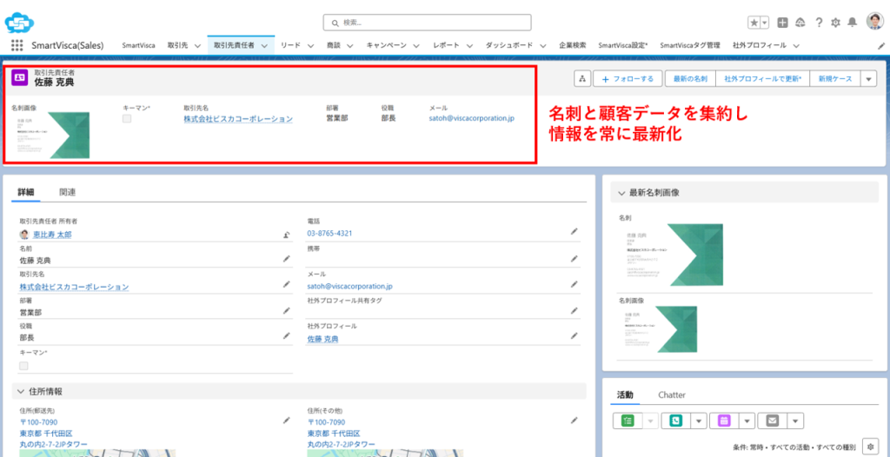Toggle the キーマン checkbox in highlights panel
The image size is (890, 457).
click(x=127, y=119)
